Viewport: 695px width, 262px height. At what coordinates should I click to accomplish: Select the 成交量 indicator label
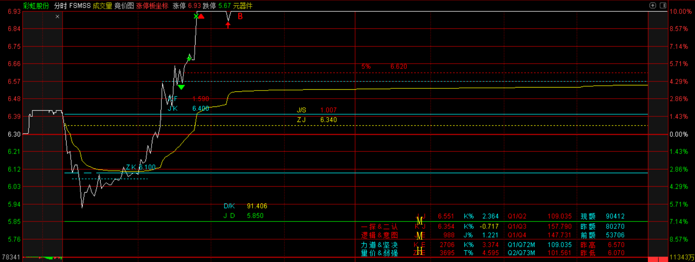[102, 6]
